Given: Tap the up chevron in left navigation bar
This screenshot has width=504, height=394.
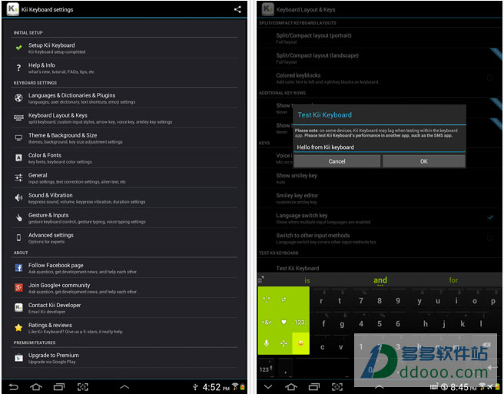Looking at the screenshot, I should pyautogui.click(x=124, y=387).
